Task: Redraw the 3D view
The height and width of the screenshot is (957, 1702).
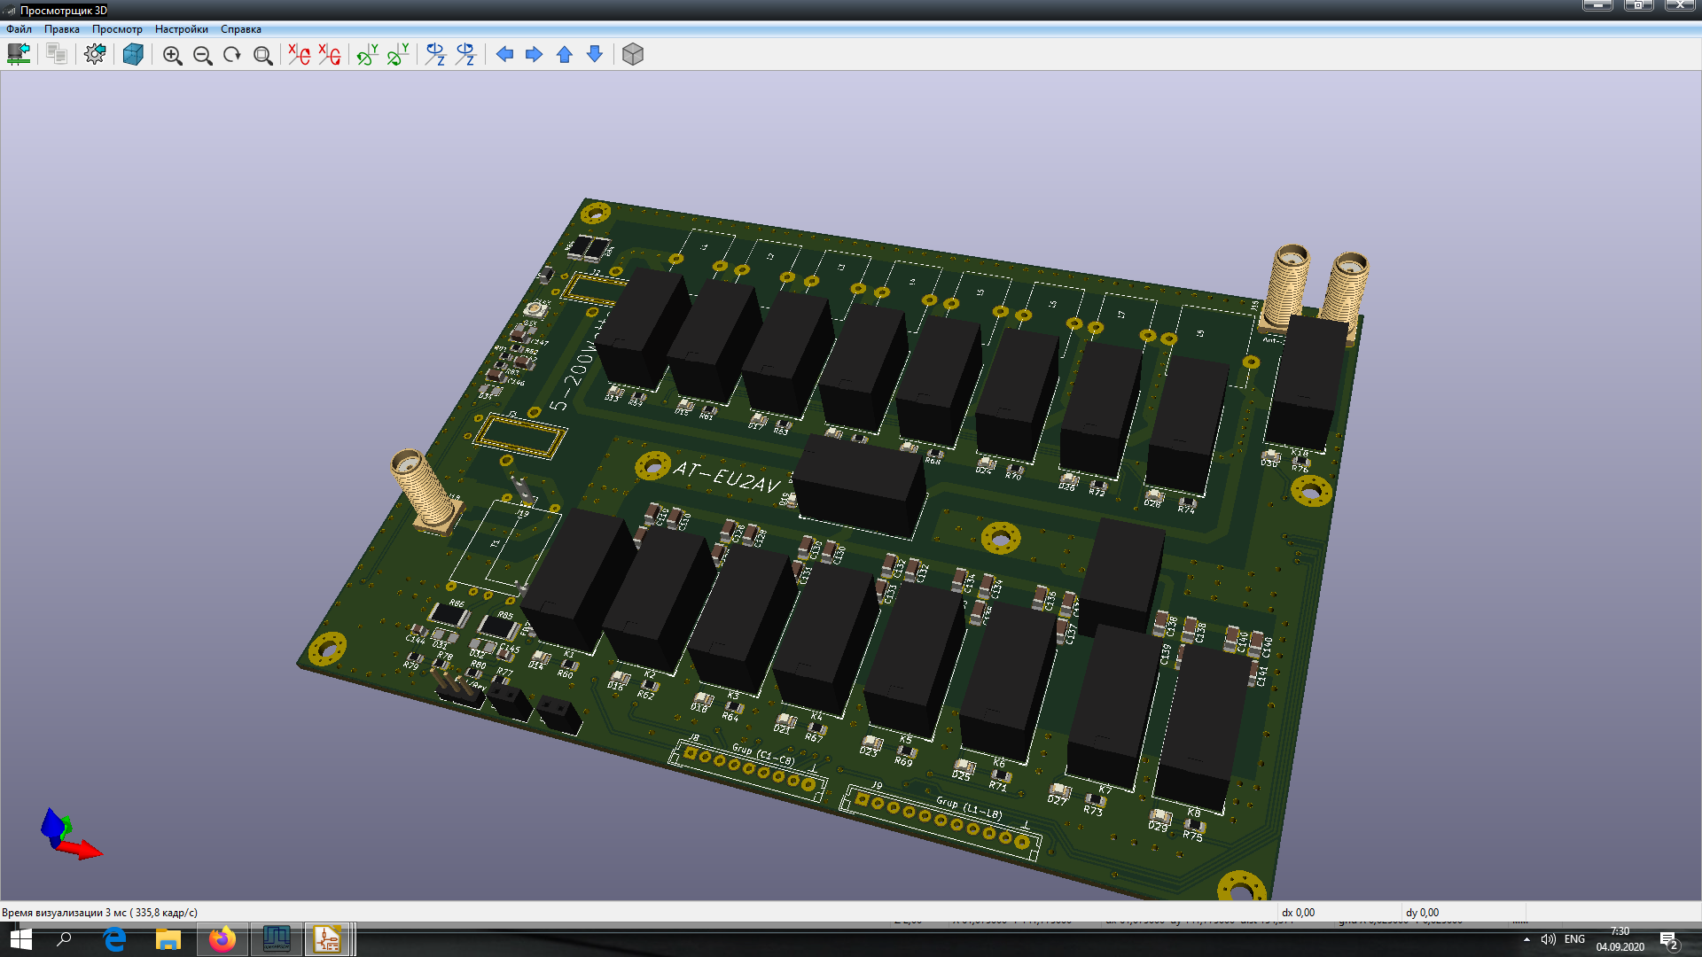Action: 232,55
